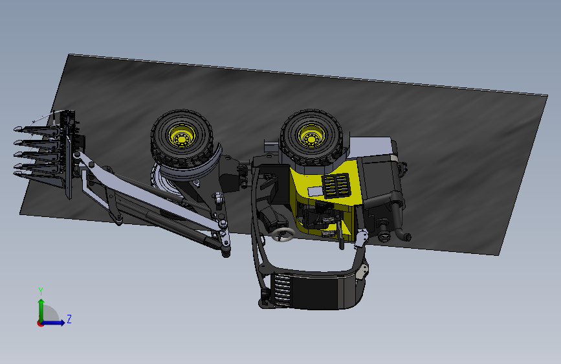Select the yellow hub of the right wheel
The height and width of the screenshot is (364, 561).
pos(312,135)
